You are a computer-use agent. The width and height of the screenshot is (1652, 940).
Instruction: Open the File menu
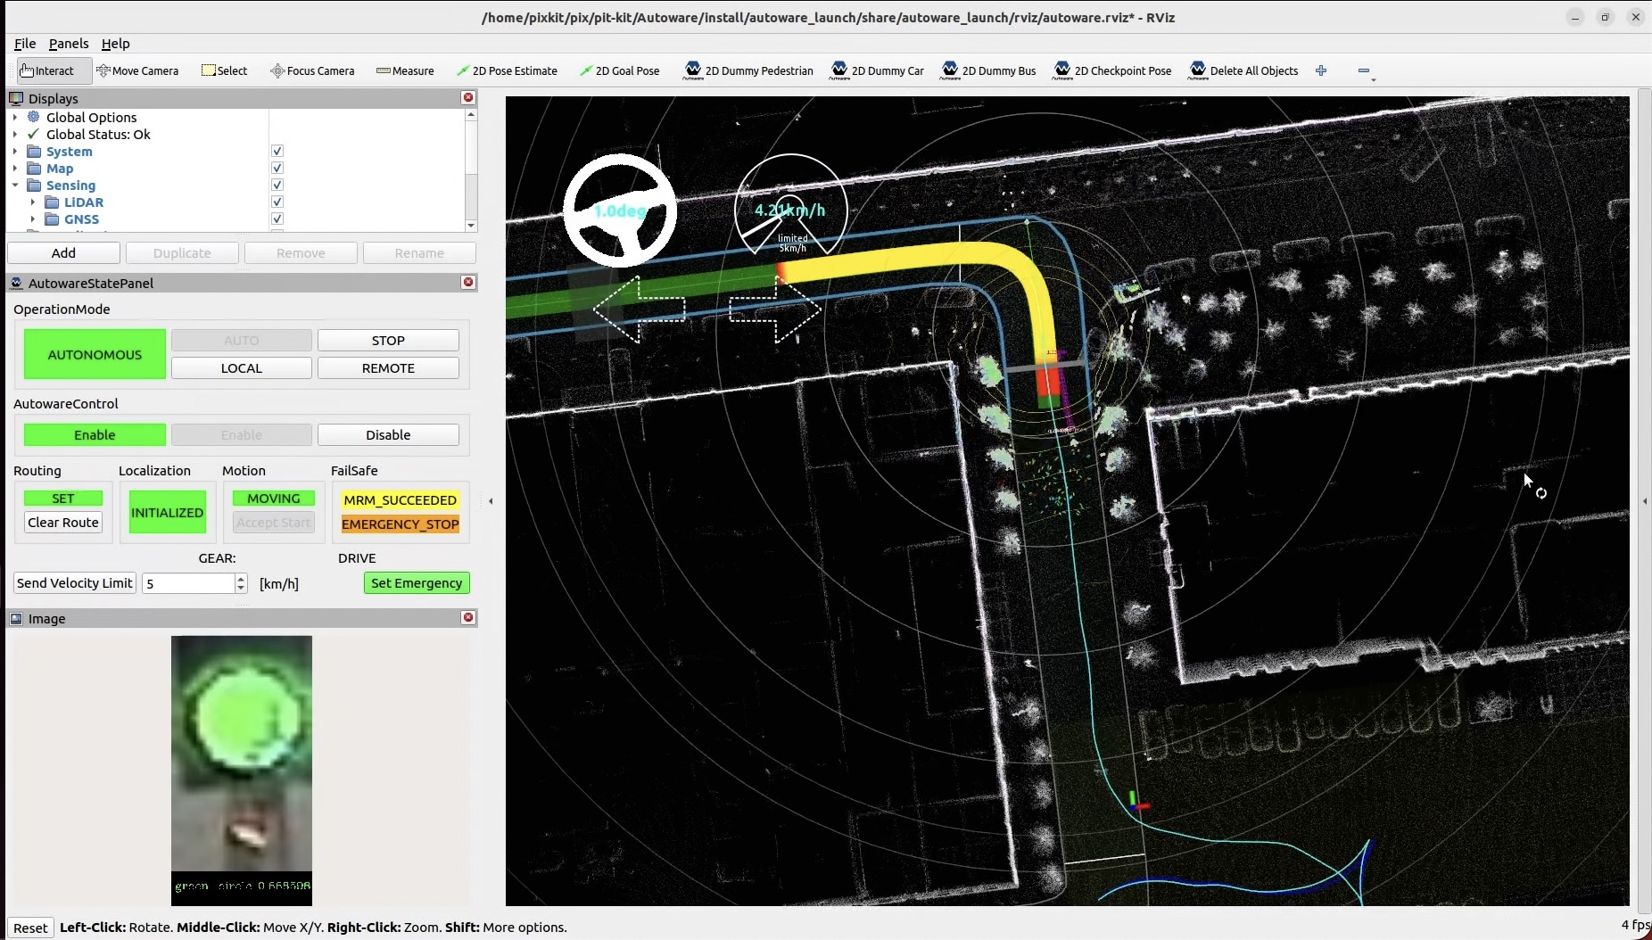coord(25,43)
